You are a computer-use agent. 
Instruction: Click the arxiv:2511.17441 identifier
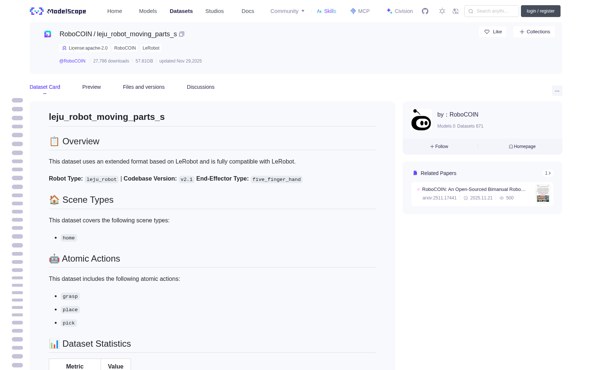pos(440,198)
